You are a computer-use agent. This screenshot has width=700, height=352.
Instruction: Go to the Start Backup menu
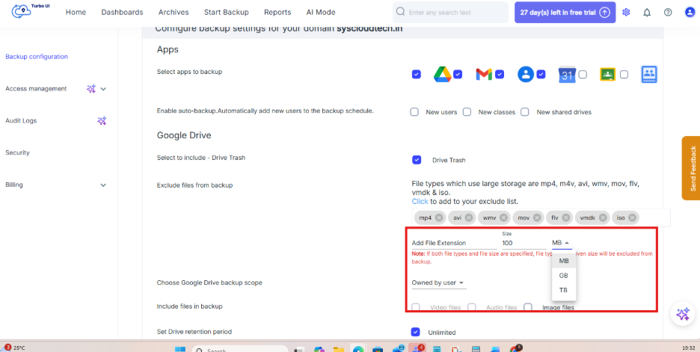227,13
